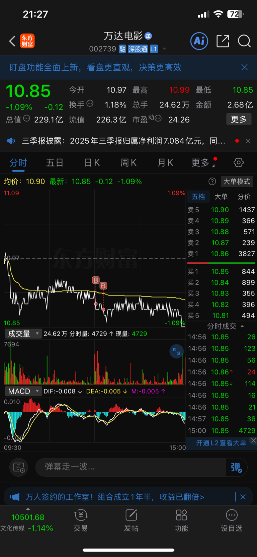
Task: Tap the lower B buy marker
Action: [103, 286]
